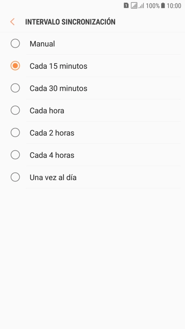Select the Manual radio button
The image size is (185, 329).
pos(15,44)
